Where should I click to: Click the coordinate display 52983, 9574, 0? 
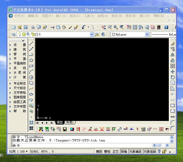62,151
